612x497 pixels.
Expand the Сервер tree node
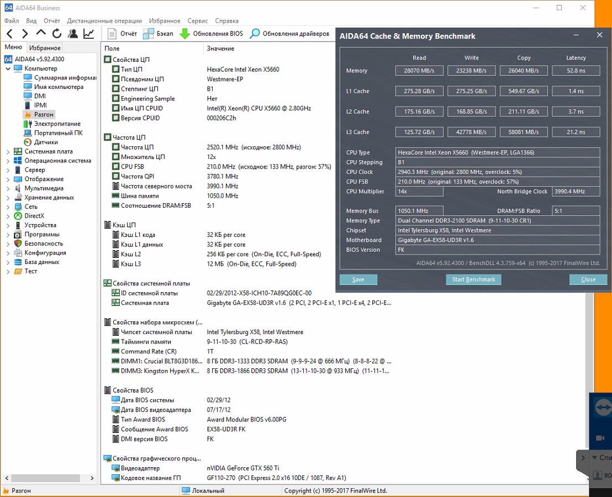[x=8, y=170]
